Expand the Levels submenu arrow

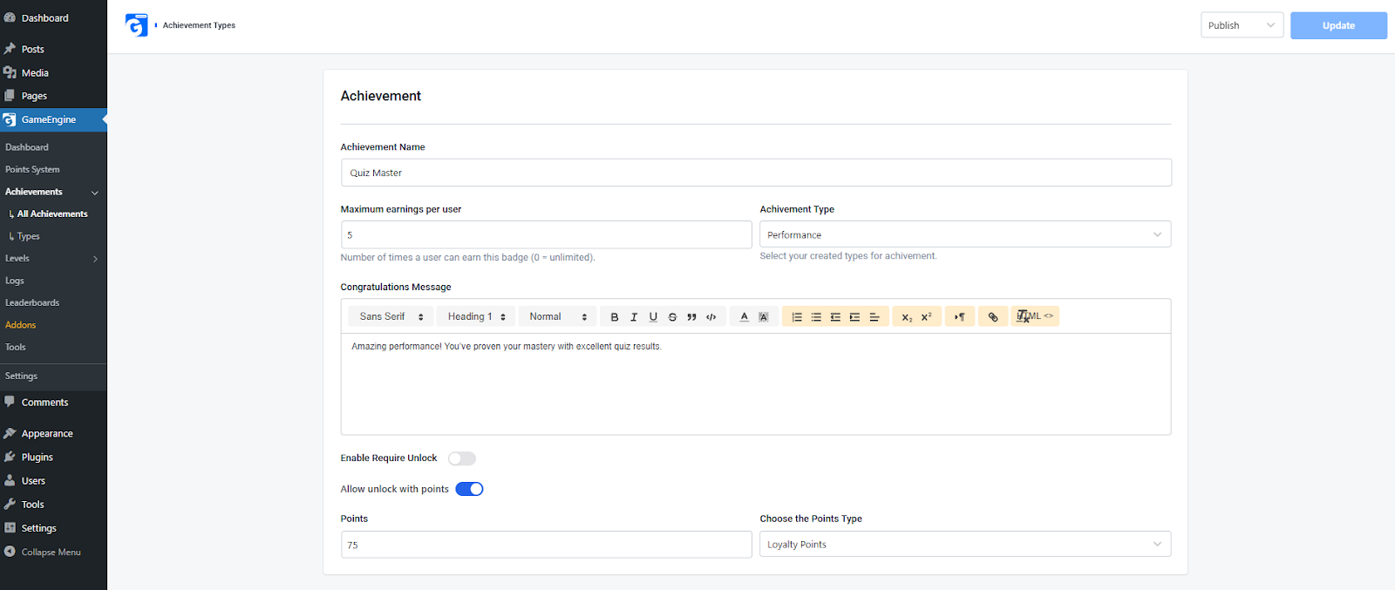point(95,259)
